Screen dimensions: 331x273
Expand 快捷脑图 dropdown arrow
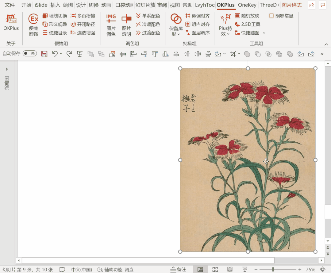click(x=264, y=33)
